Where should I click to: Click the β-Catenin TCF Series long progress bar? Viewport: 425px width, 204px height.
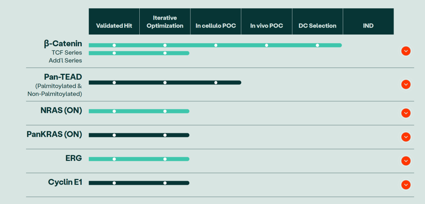215,45
